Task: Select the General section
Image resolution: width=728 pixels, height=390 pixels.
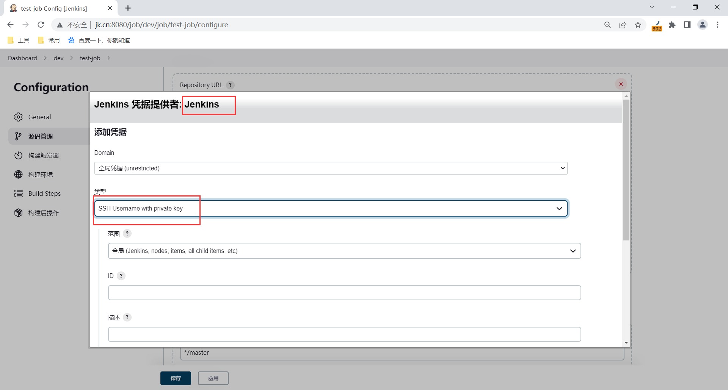Action: coord(49,117)
